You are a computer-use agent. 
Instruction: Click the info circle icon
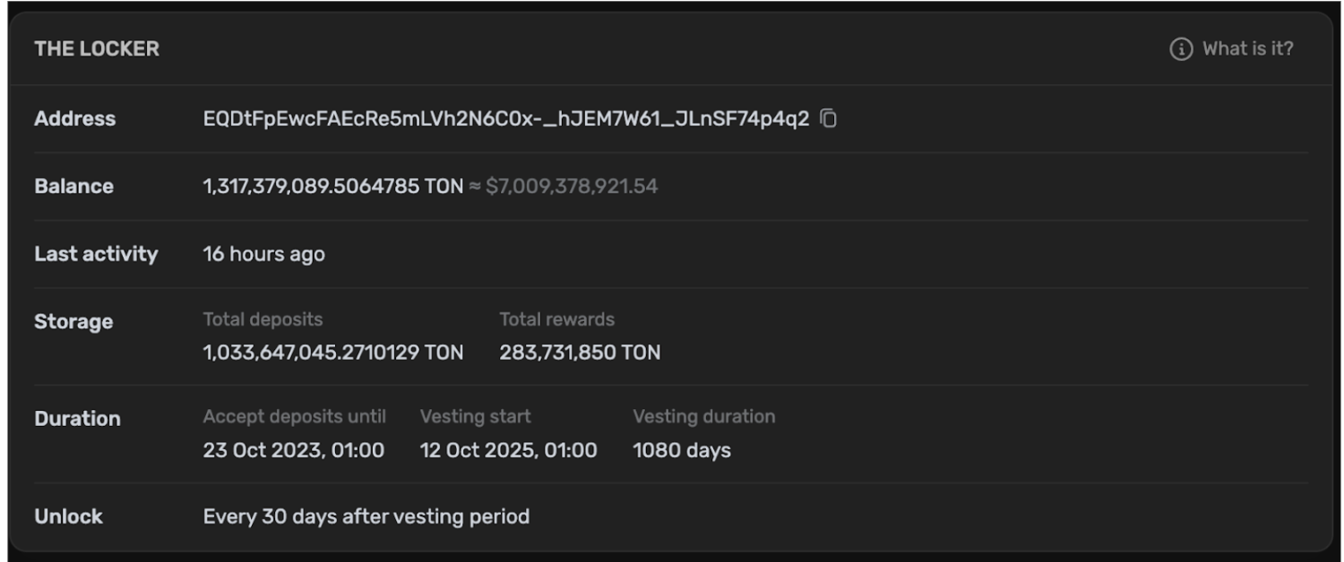pos(1181,49)
